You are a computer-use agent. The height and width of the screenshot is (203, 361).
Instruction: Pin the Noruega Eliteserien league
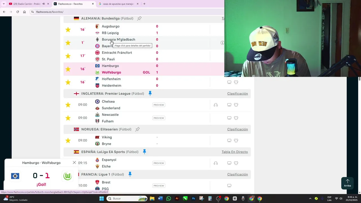(x=137, y=129)
